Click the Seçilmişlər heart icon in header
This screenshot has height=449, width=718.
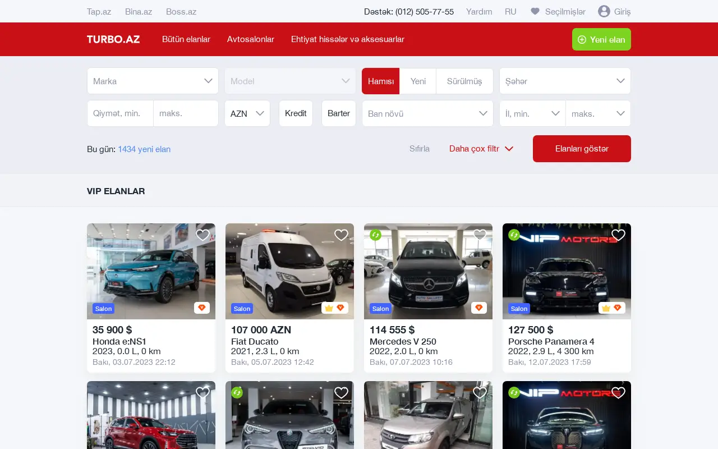pyautogui.click(x=535, y=11)
